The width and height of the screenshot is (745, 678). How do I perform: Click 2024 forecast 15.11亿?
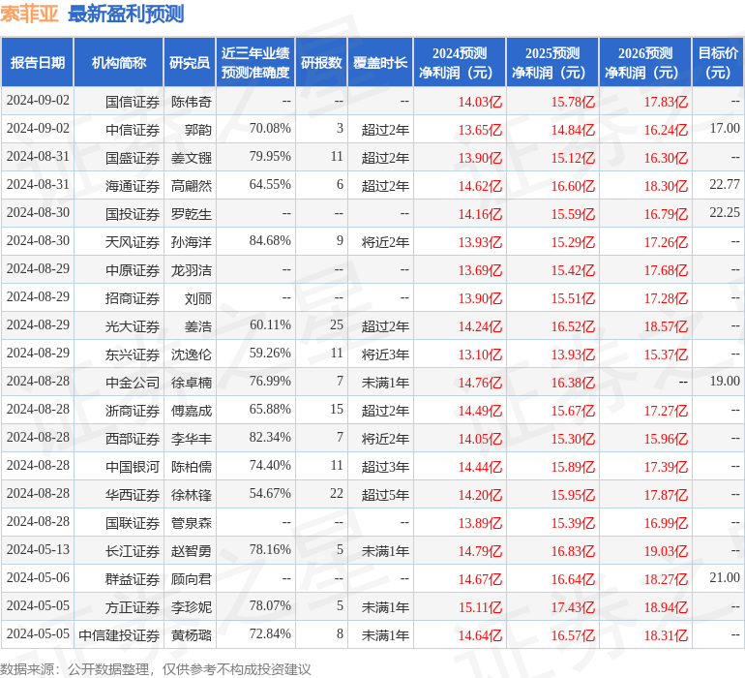pyautogui.click(x=480, y=607)
